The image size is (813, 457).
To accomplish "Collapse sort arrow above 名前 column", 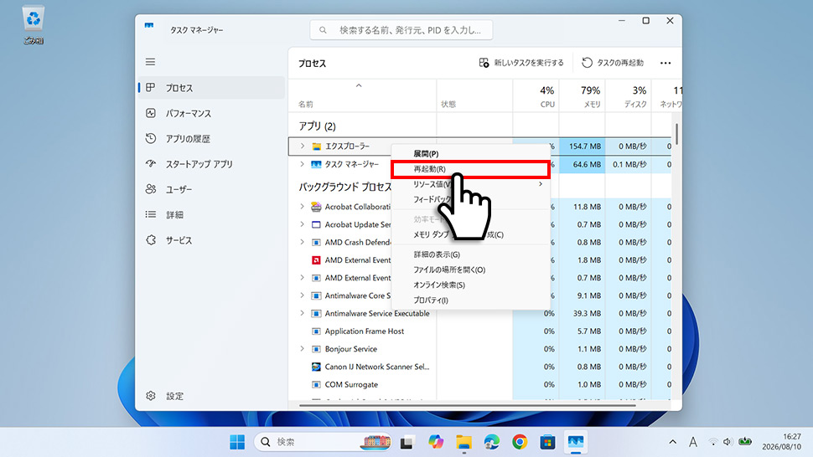I will click(x=359, y=86).
